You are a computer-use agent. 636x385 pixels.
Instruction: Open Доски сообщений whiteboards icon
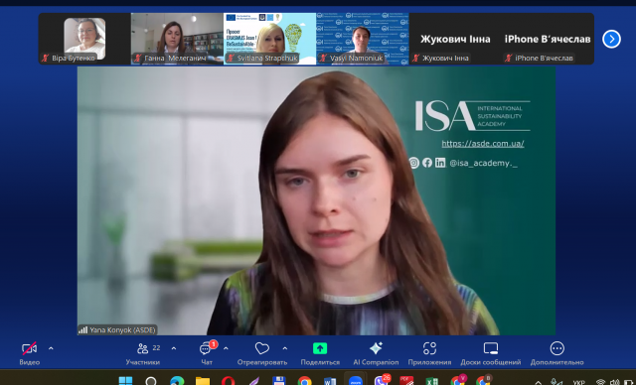(491, 348)
